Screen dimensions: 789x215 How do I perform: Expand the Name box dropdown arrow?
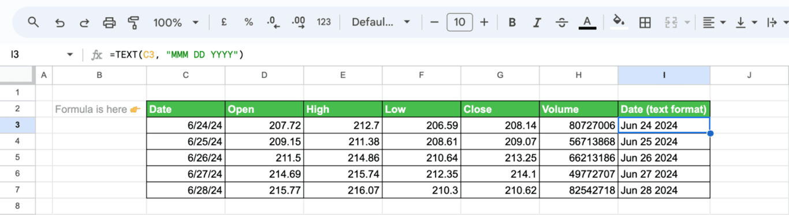[x=70, y=55]
